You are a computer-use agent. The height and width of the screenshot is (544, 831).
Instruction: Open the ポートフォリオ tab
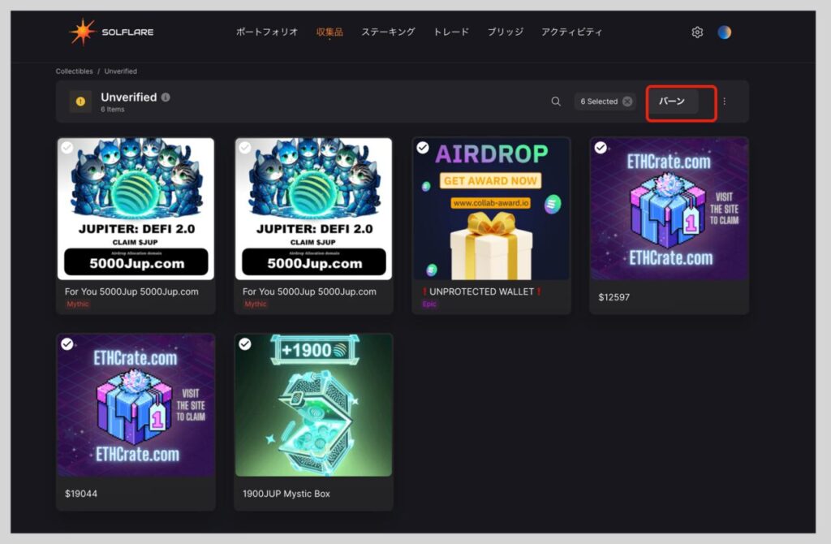click(266, 32)
